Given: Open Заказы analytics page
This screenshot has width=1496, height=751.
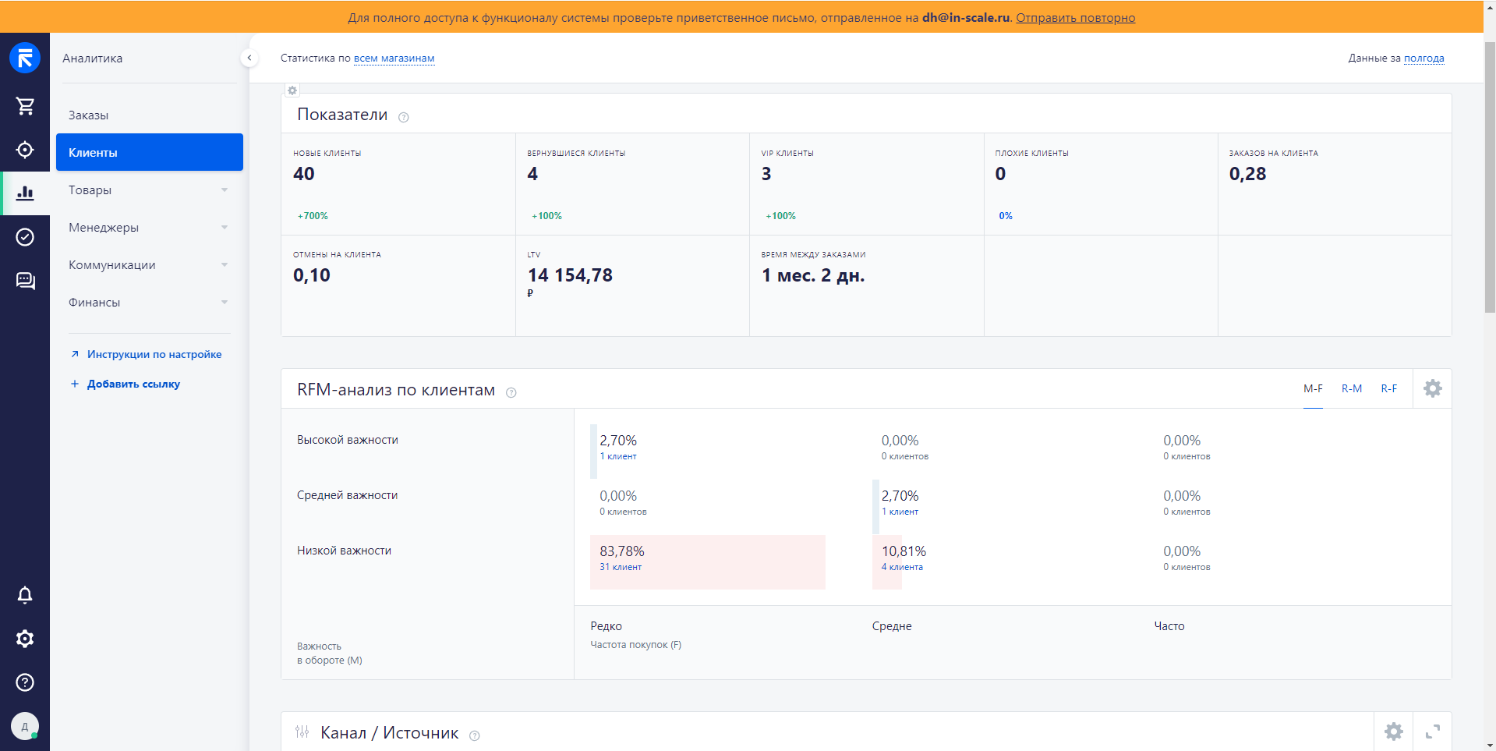Looking at the screenshot, I should 150,115.
